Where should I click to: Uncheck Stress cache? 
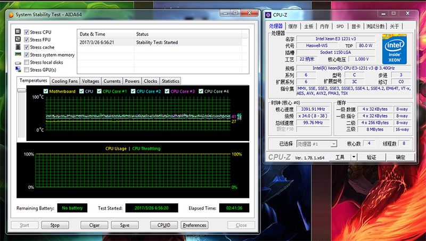click(x=26, y=47)
